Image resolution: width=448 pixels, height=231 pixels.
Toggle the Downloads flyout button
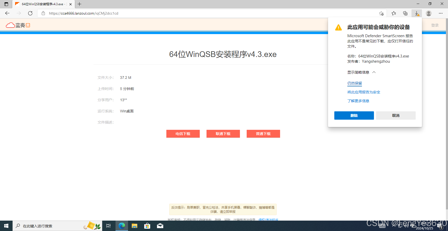coord(417,13)
